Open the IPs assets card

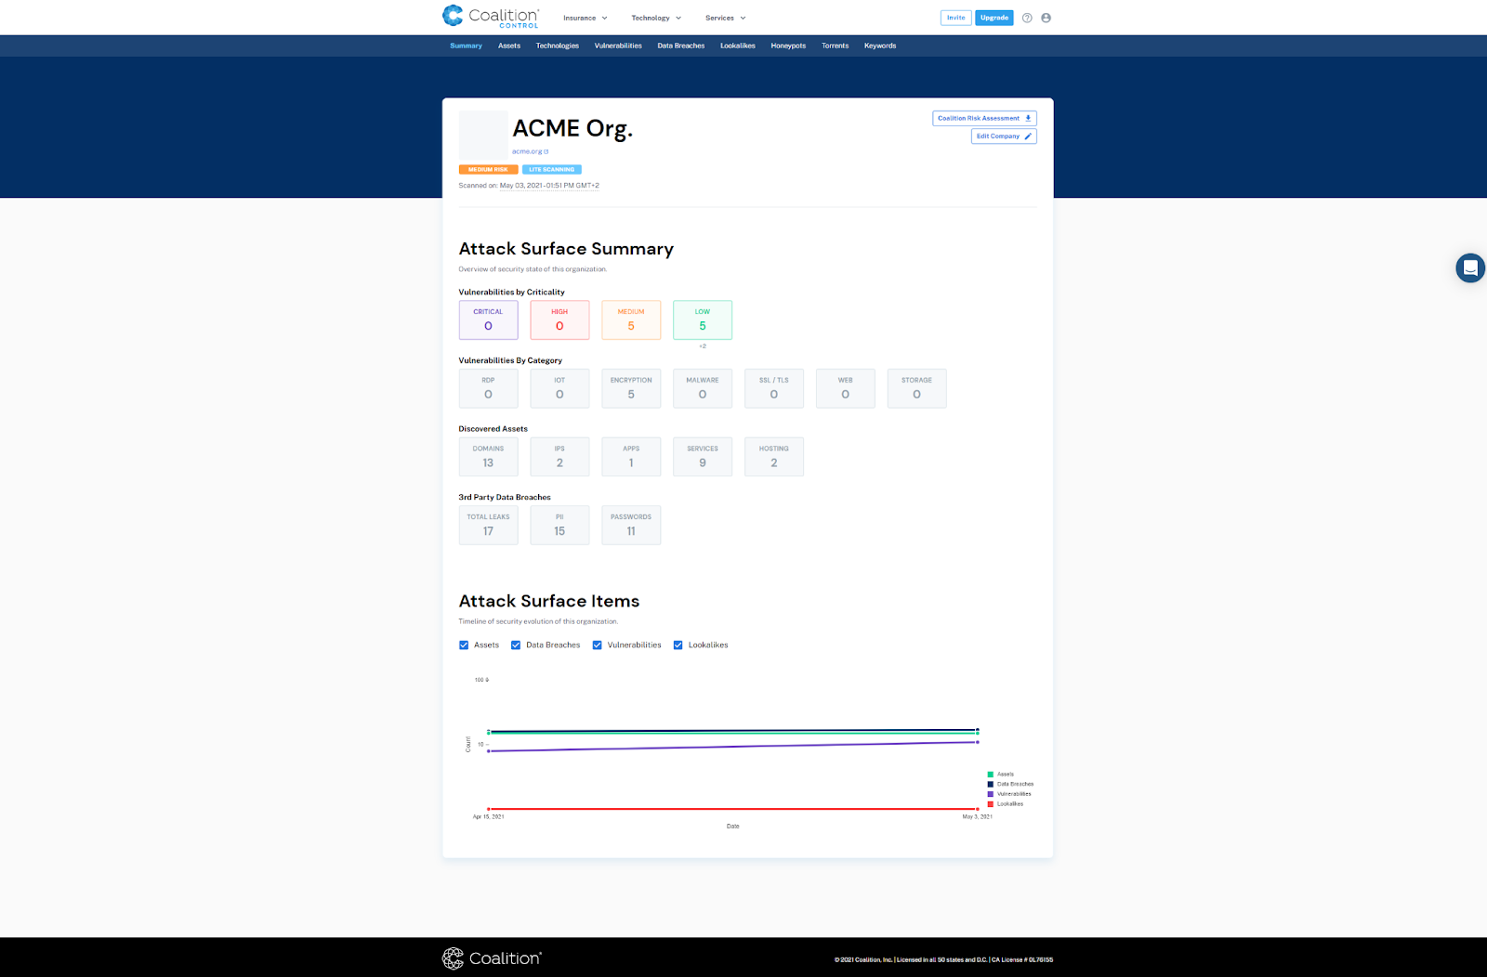pyautogui.click(x=559, y=457)
